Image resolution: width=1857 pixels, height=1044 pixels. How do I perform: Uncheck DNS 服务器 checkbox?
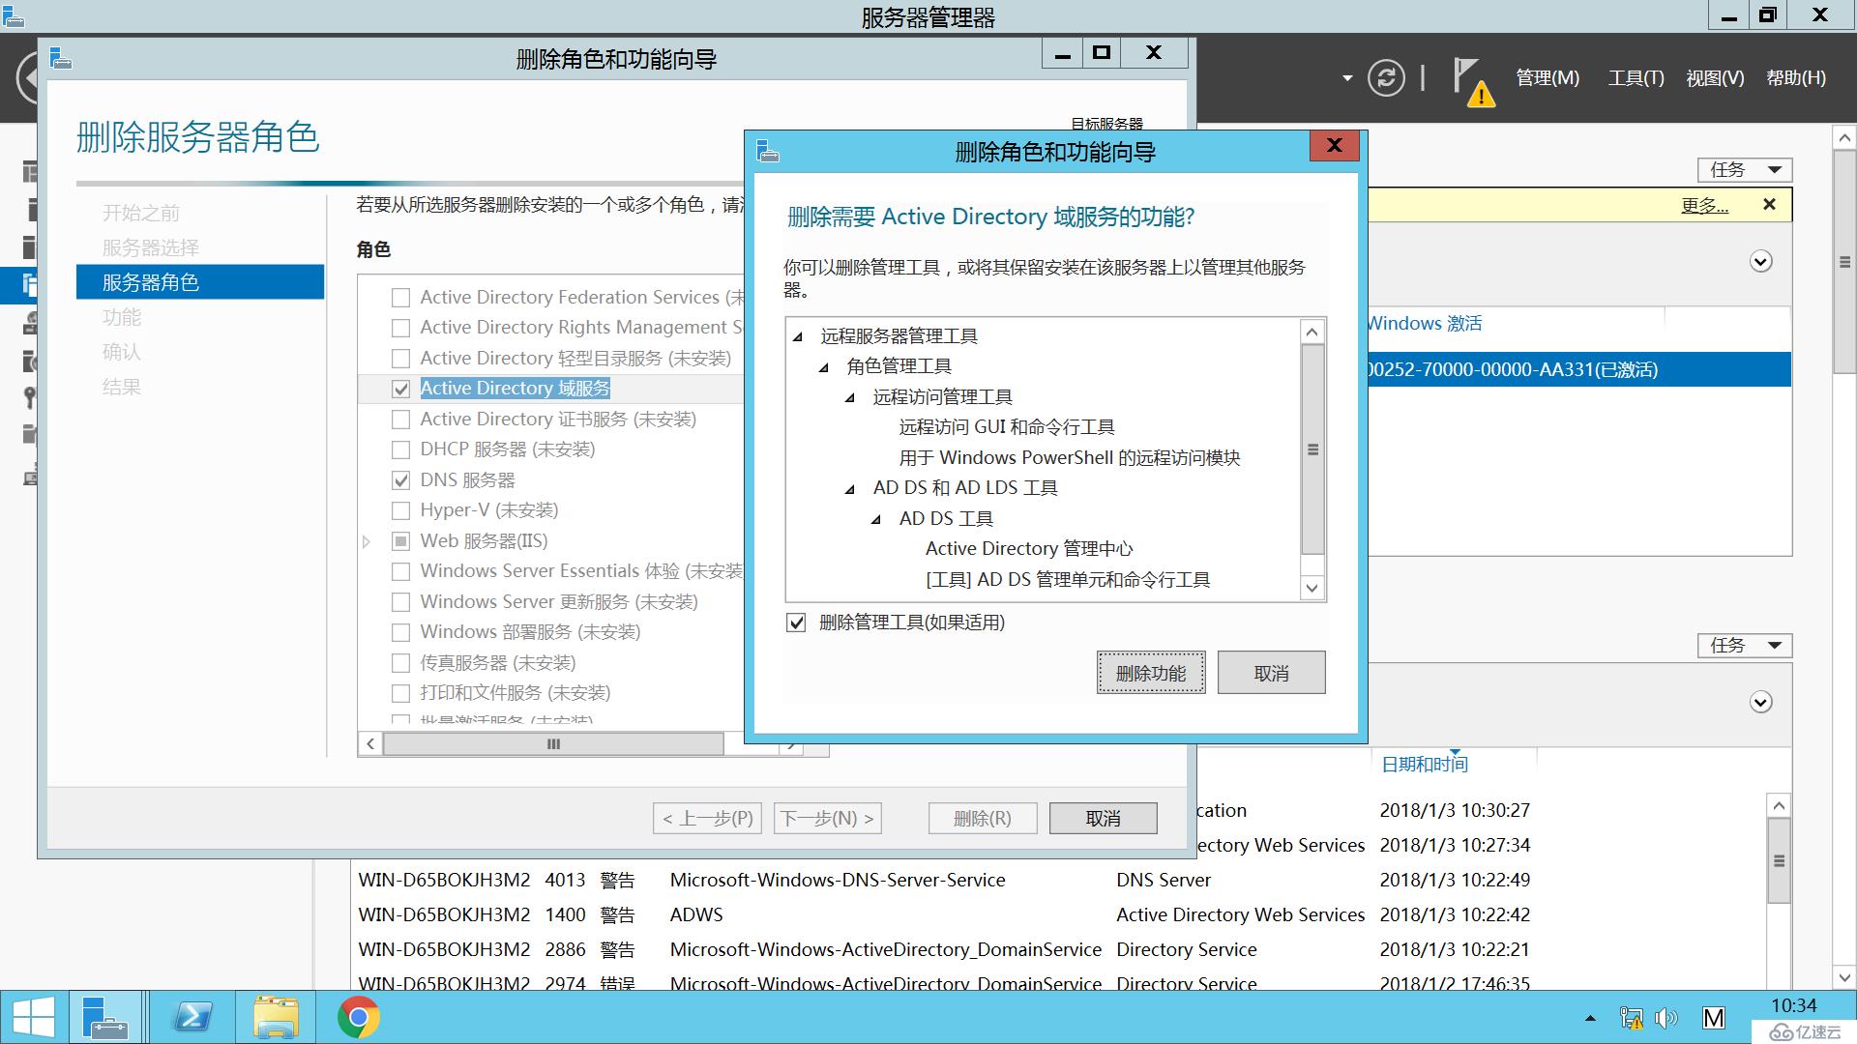pyautogui.click(x=400, y=480)
